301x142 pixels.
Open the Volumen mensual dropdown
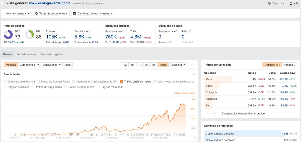click(17, 13)
